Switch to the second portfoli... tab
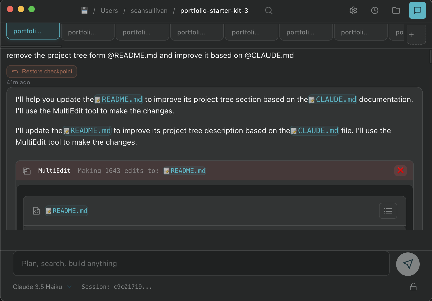 [x=88, y=32]
